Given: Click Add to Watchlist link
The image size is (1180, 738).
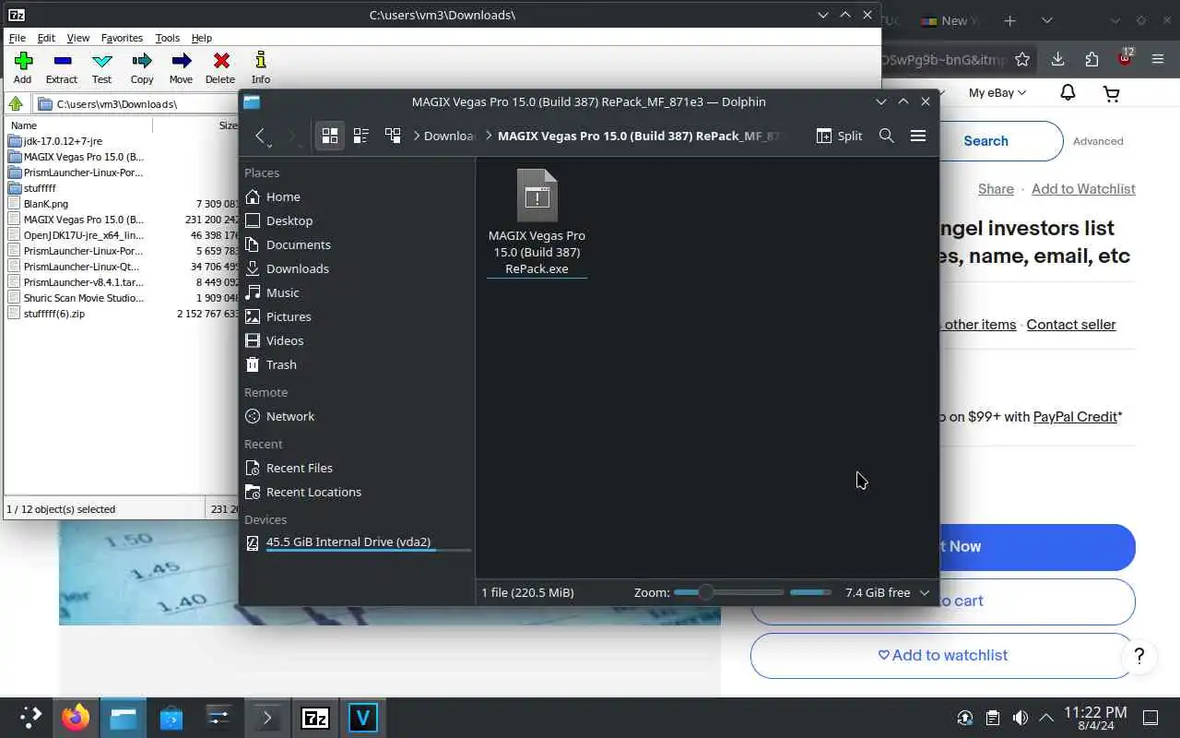Looking at the screenshot, I should pyautogui.click(x=1083, y=189).
